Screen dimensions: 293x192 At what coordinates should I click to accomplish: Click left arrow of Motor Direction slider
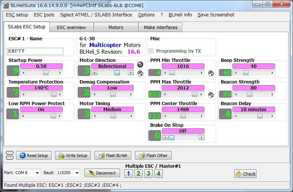click(95, 73)
